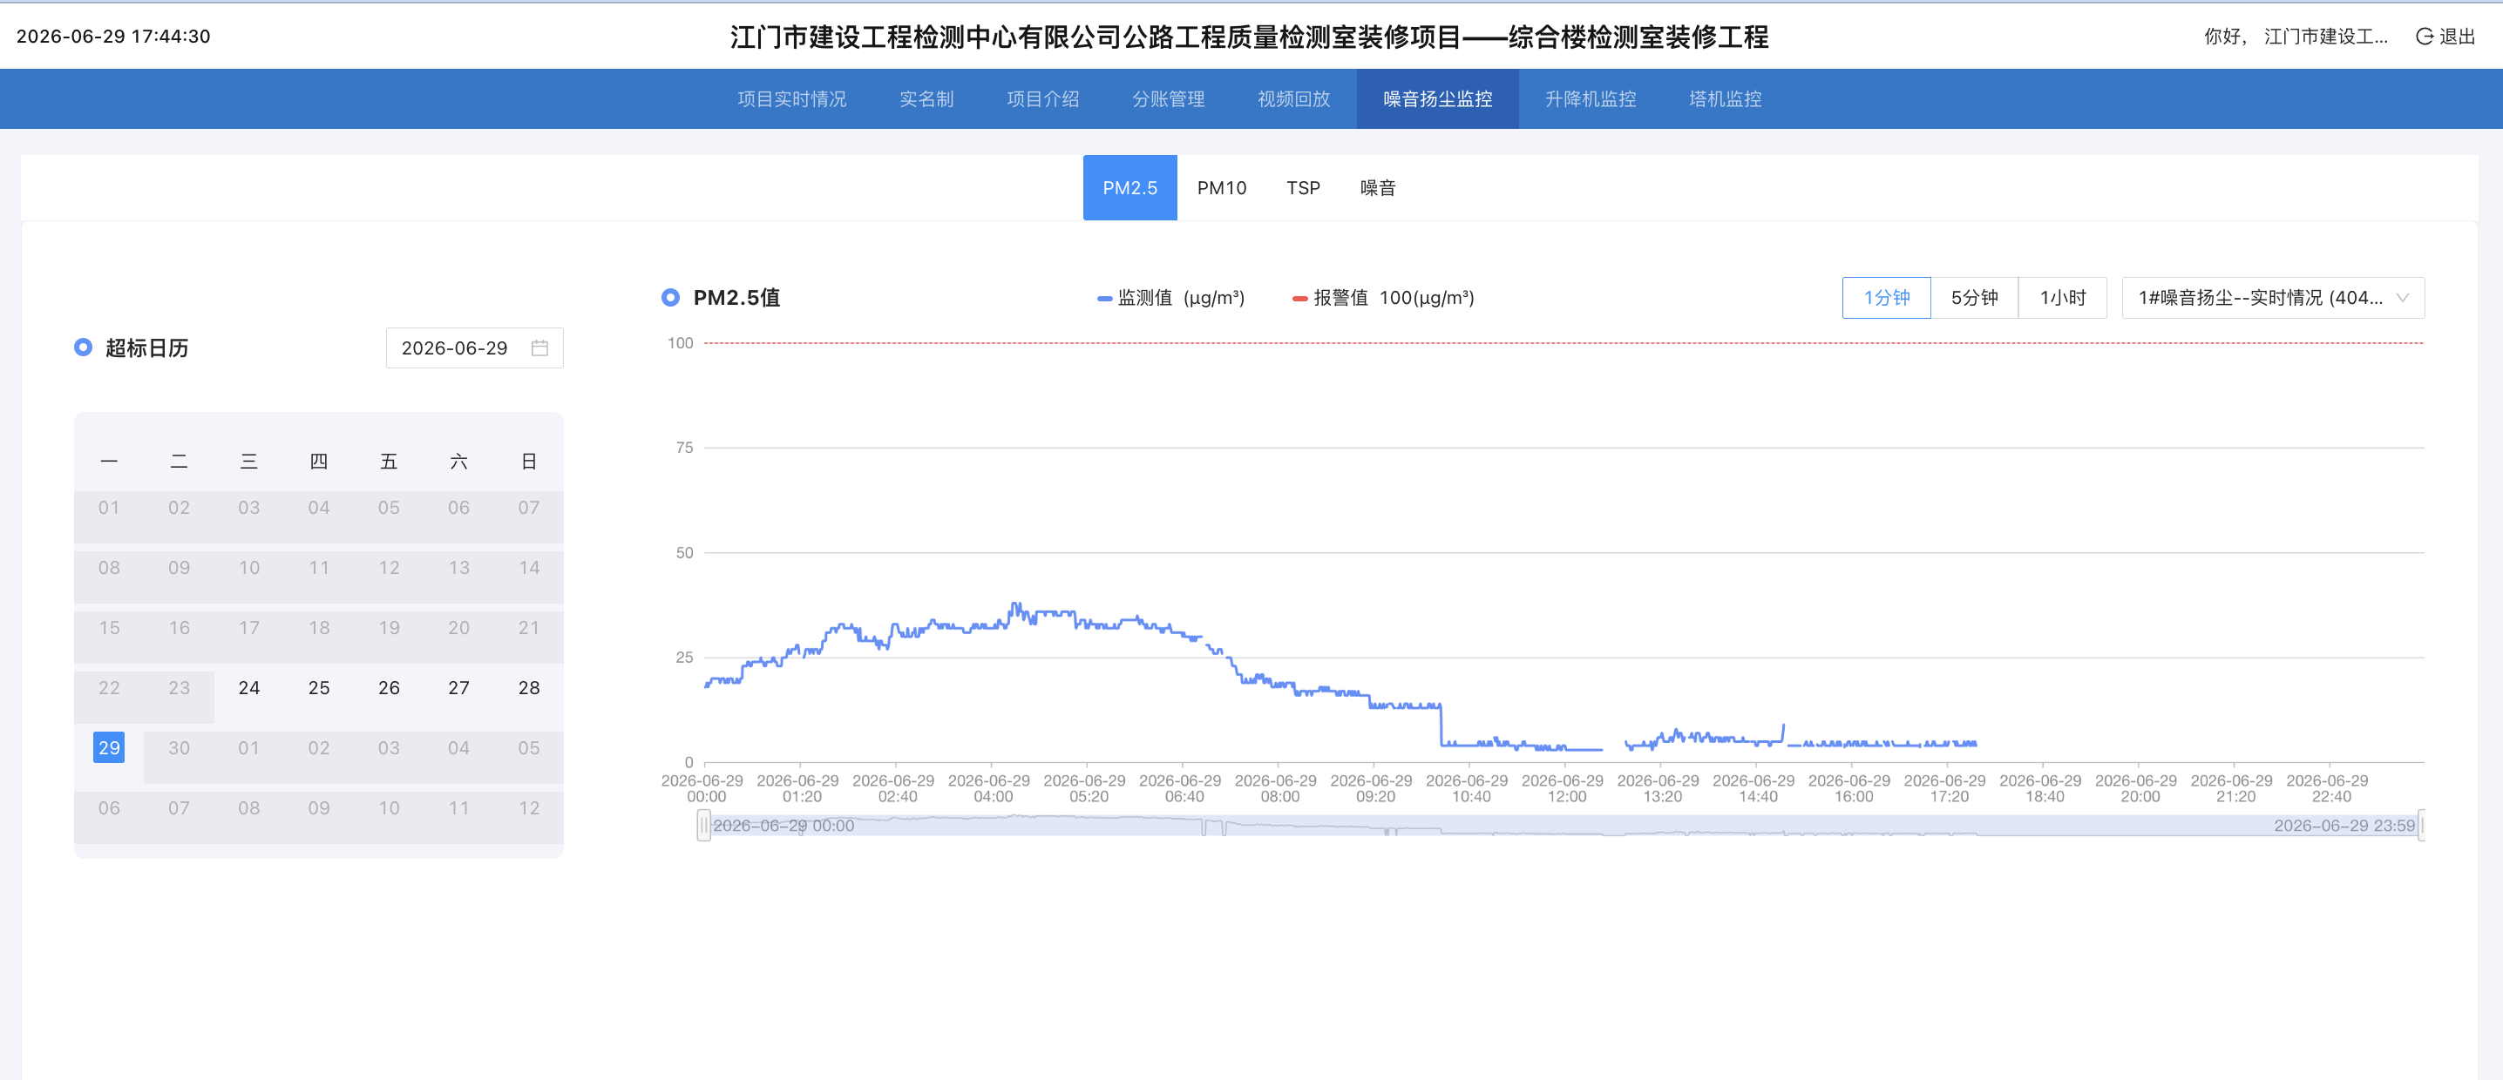Select the 5分钟 interval option
Viewport: 2503px width, 1080px height.
coord(1974,297)
